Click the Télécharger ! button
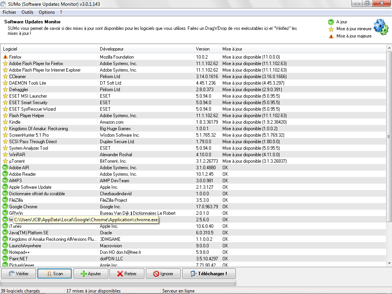Image resolution: width=392 pixels, height=294 pixels. pyautogui.click(x=209, y=274)
